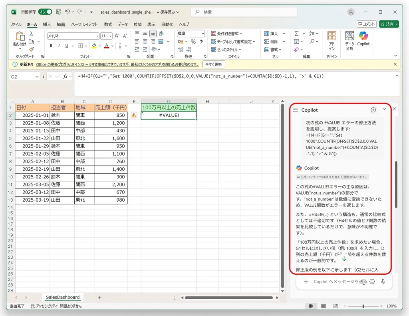The width and height of the screenshot is (409, 316).
Task: Open the Copilot panel hamburger menu
Action: point(295,110)
